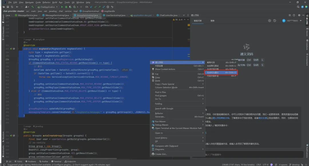Open Git history clock icon in toolbar

[x=108, y=7]
